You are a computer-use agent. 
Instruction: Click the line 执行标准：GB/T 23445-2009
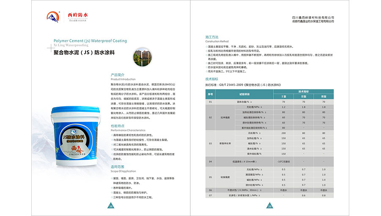[243, 85]
